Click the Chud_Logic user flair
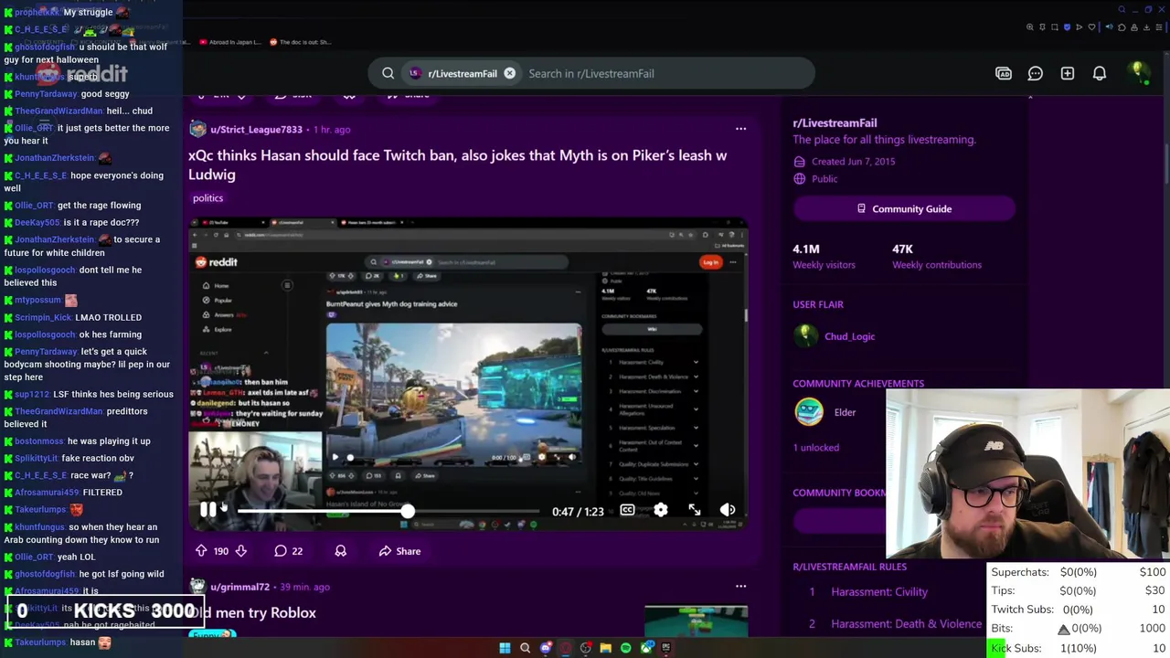The width and height of the screenshot is (1170, 658). tap(849, 336)
